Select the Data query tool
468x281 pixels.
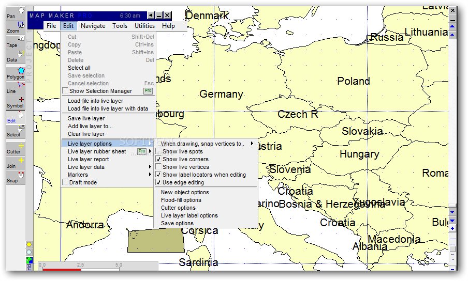pos(16,57)
